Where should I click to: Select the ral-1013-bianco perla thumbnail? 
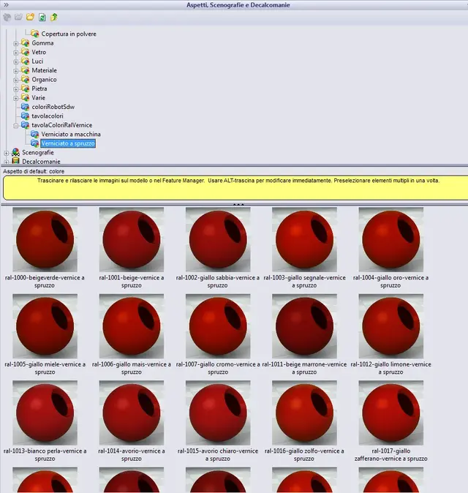(45, 413)
